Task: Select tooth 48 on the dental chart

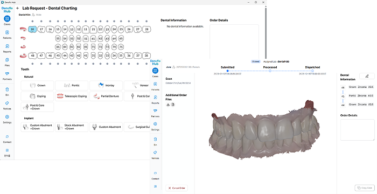Action: pos(32,56)
